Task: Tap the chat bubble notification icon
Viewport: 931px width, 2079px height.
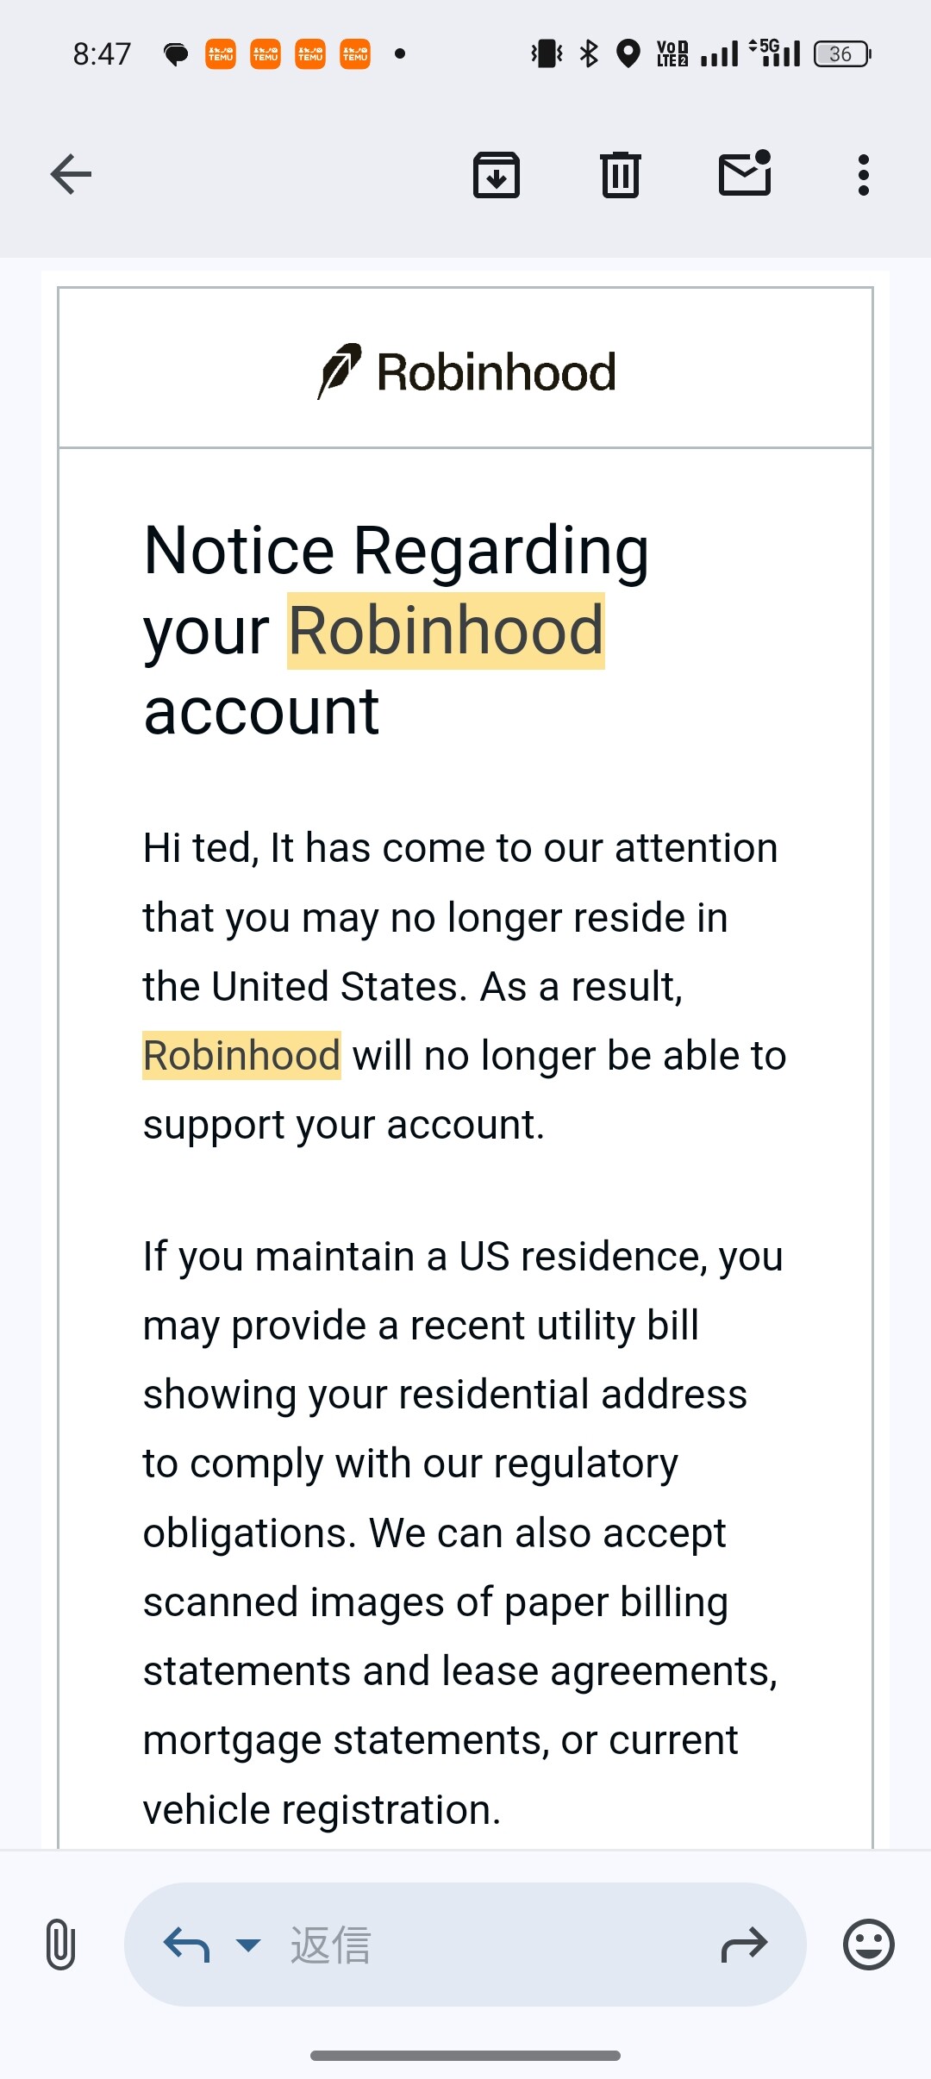Action: click(x=176, y=54)
